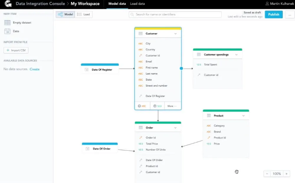Open Import CSV
295x183 pixels.
pos(16,50)
